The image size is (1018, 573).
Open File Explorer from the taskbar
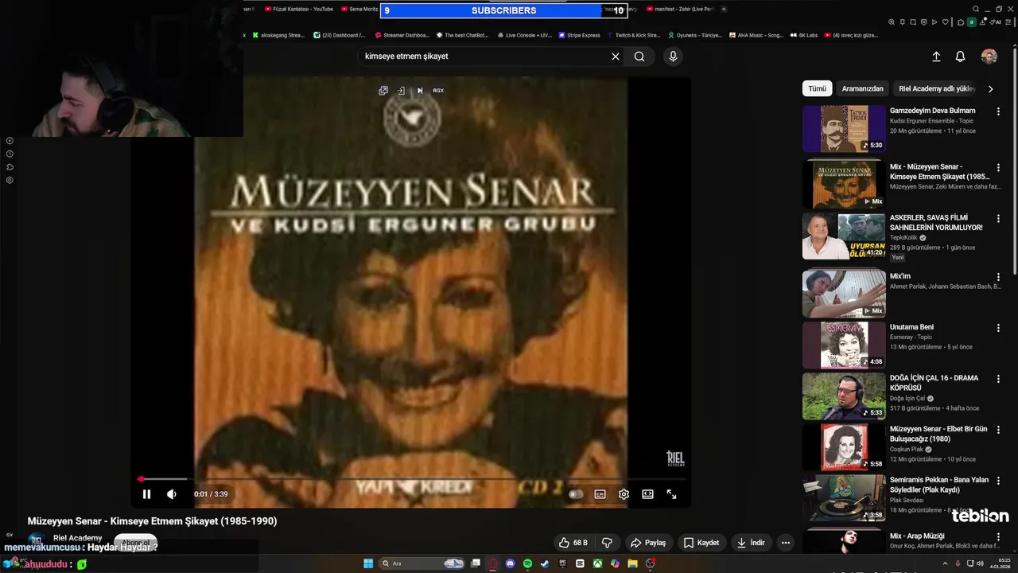632,563
